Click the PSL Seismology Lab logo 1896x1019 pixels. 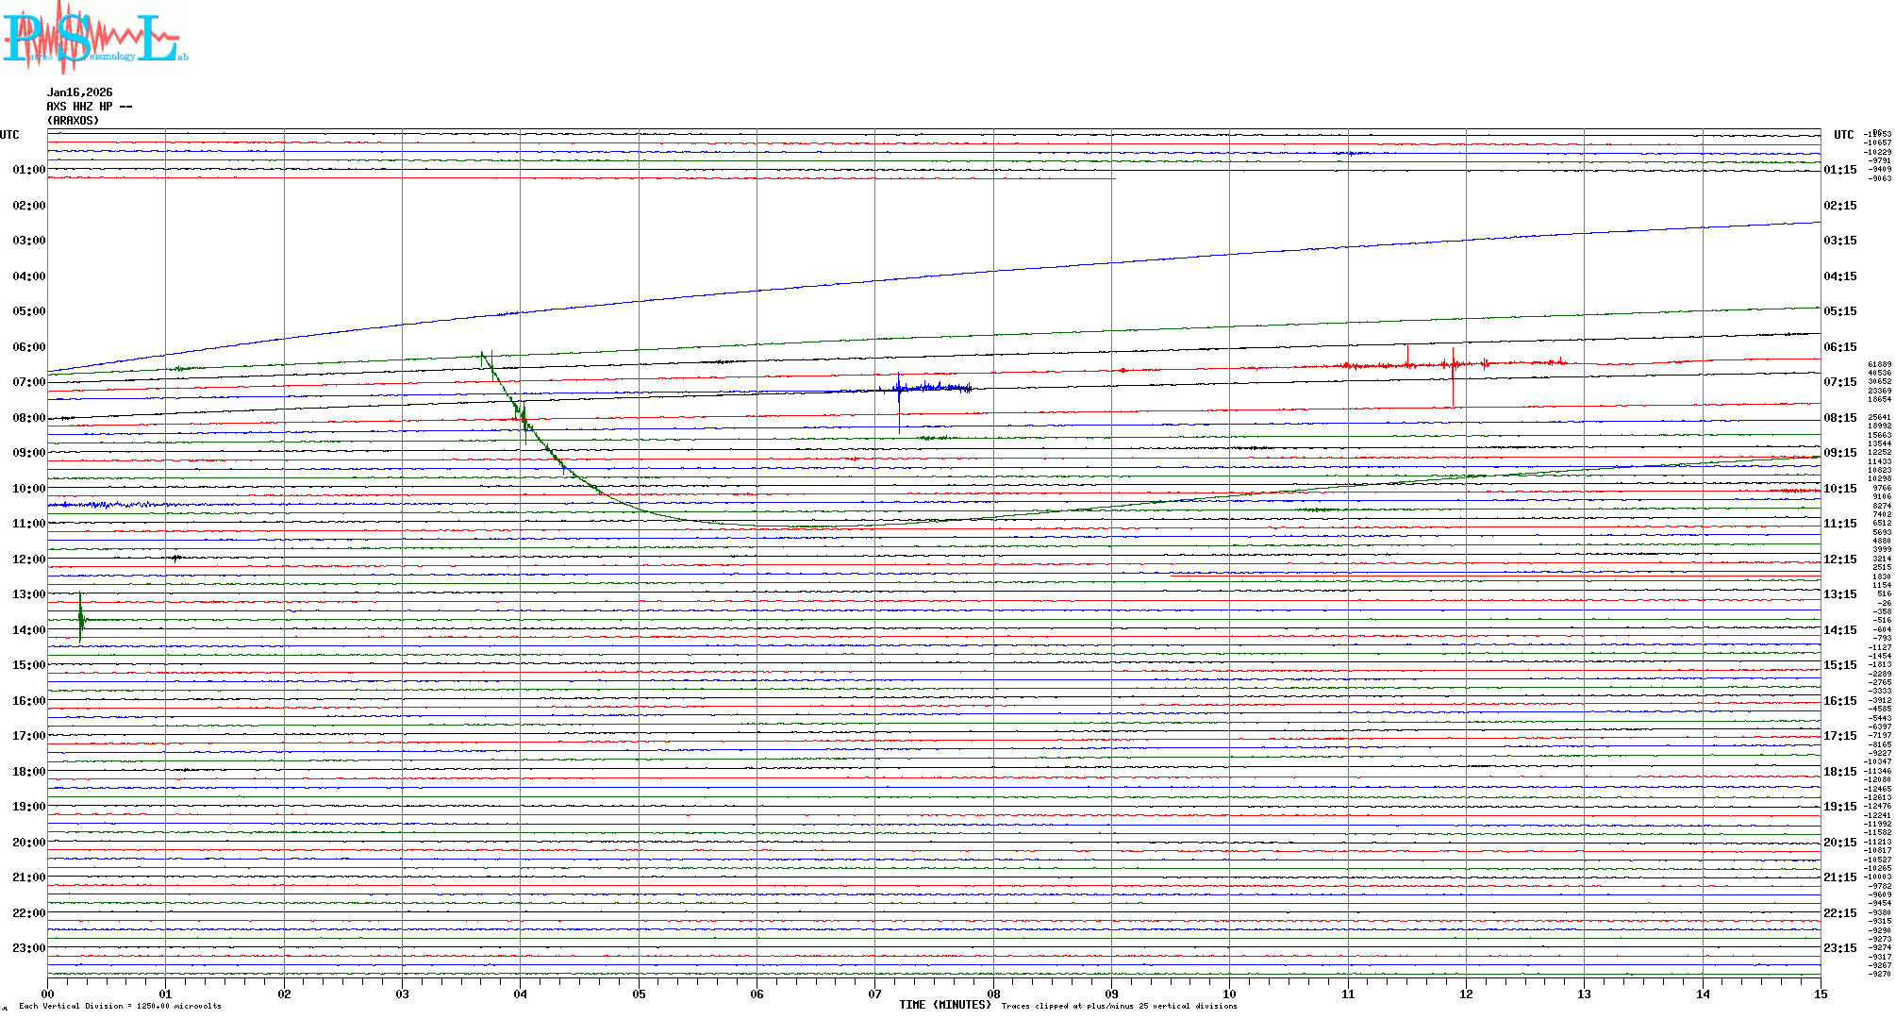pos(94,36)
